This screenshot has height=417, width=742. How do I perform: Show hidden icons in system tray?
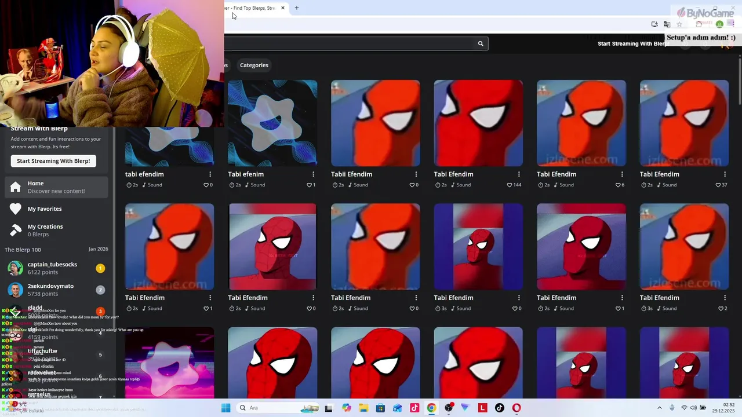tap(659, 408)
